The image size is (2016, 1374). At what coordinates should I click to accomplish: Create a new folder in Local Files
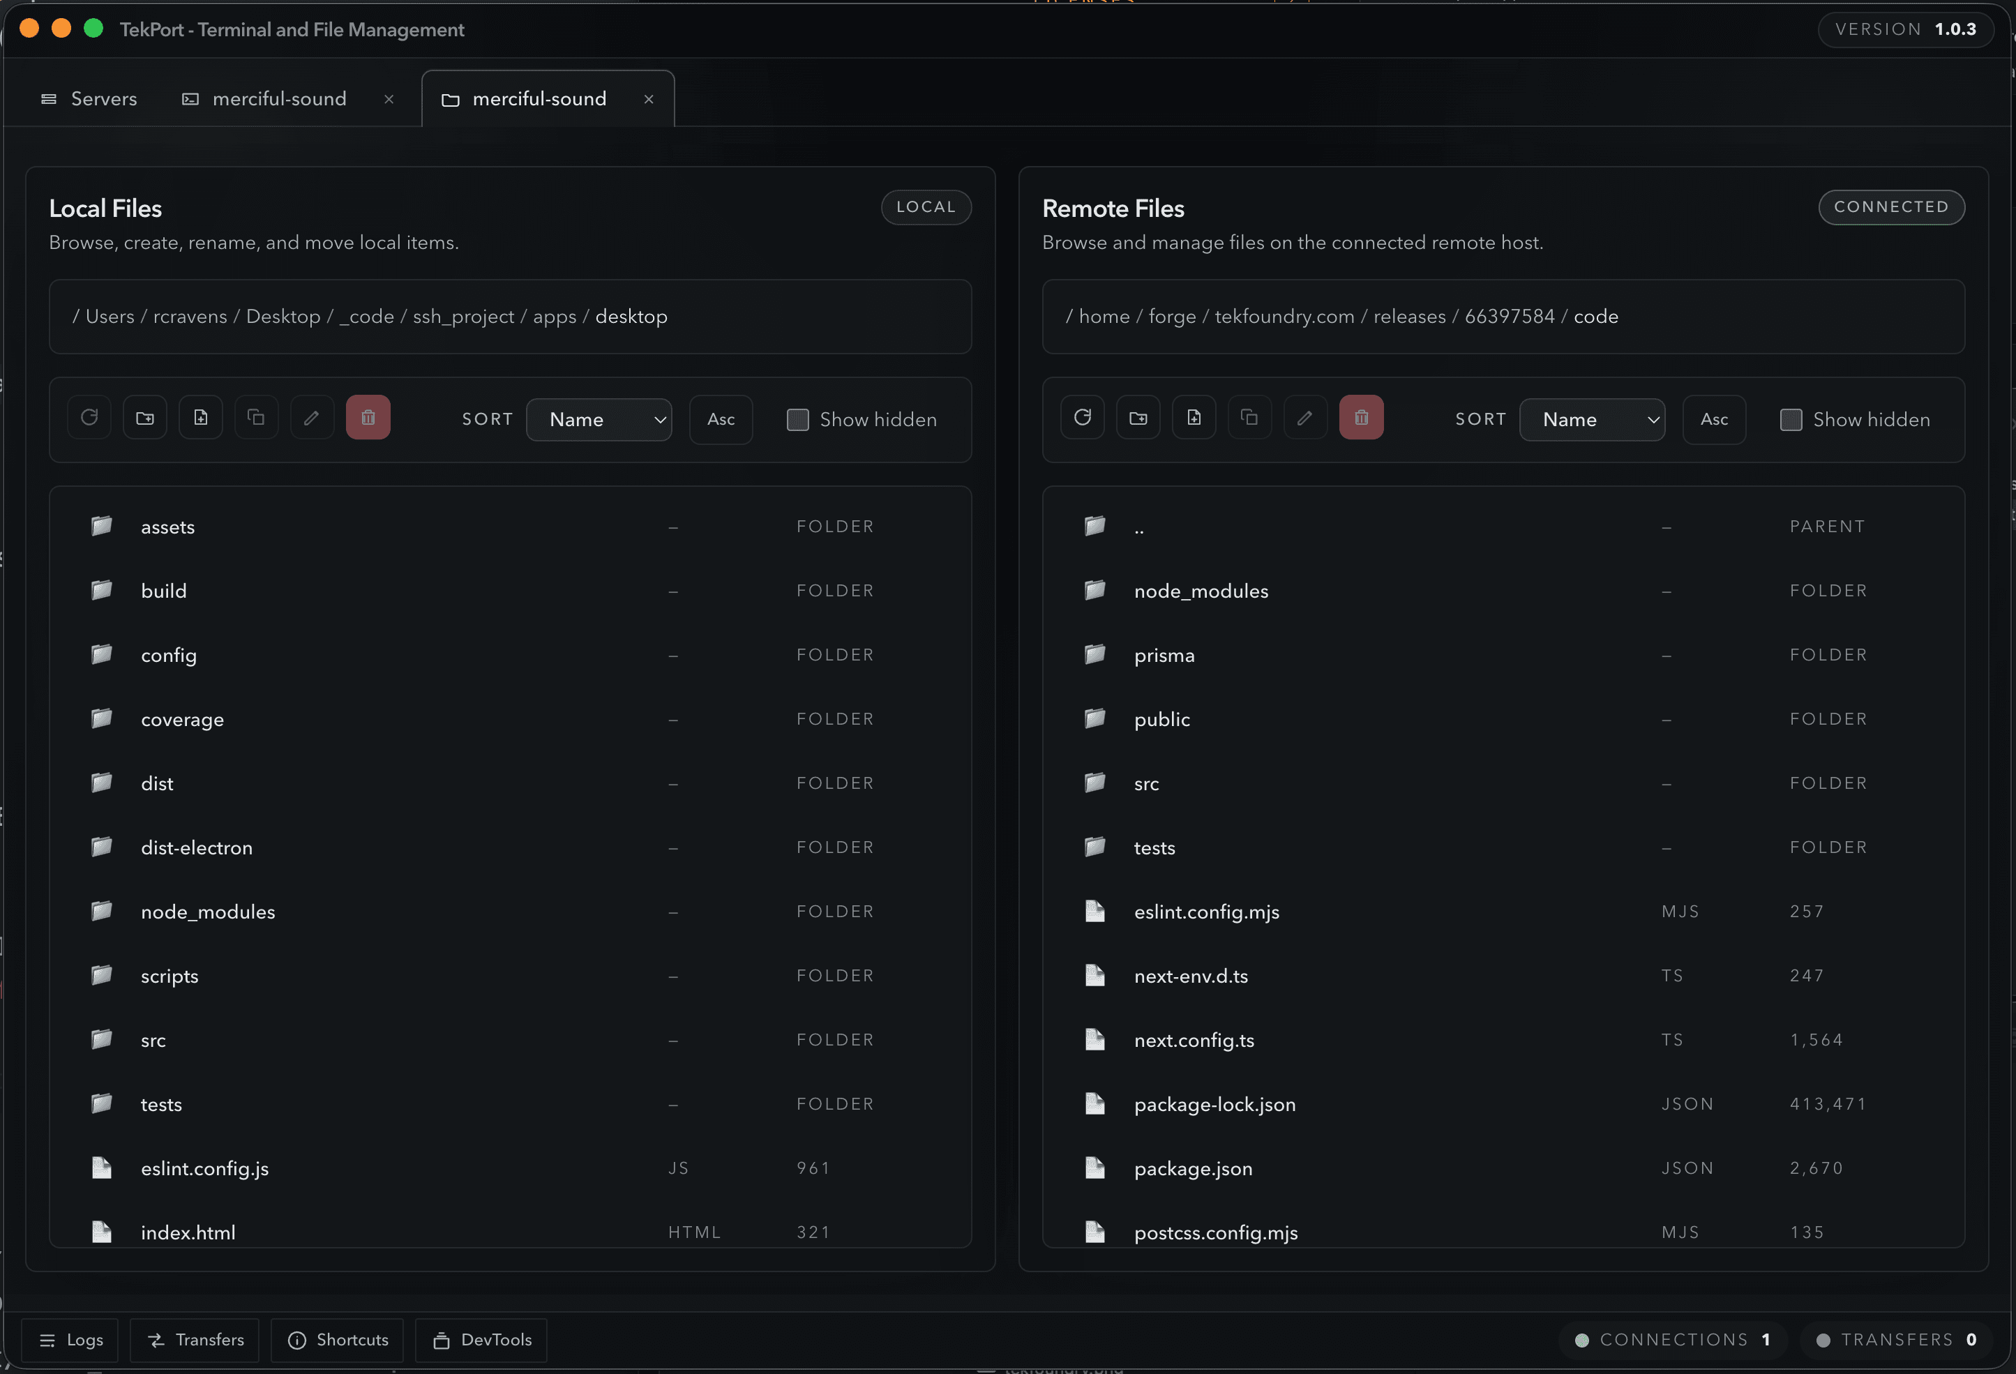pyautogui.click(x=145, y=417)
